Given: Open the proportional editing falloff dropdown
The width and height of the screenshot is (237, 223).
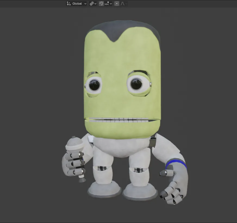Looking at the screenshot, I should pos(124,4).
